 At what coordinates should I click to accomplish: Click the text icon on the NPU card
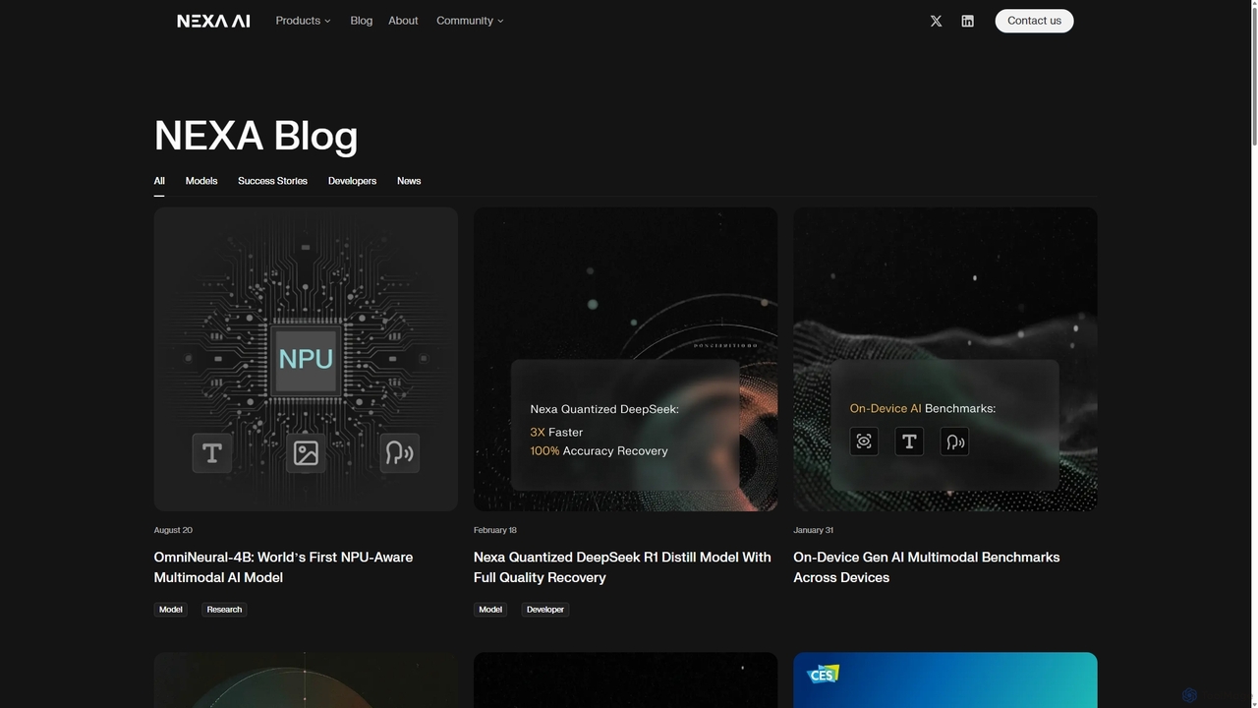tap(212, 453)
